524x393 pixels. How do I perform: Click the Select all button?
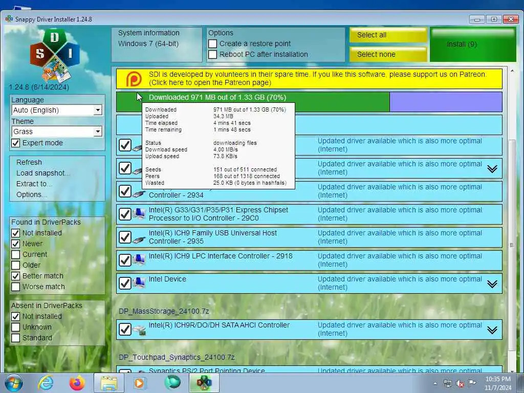click(388, 35)
